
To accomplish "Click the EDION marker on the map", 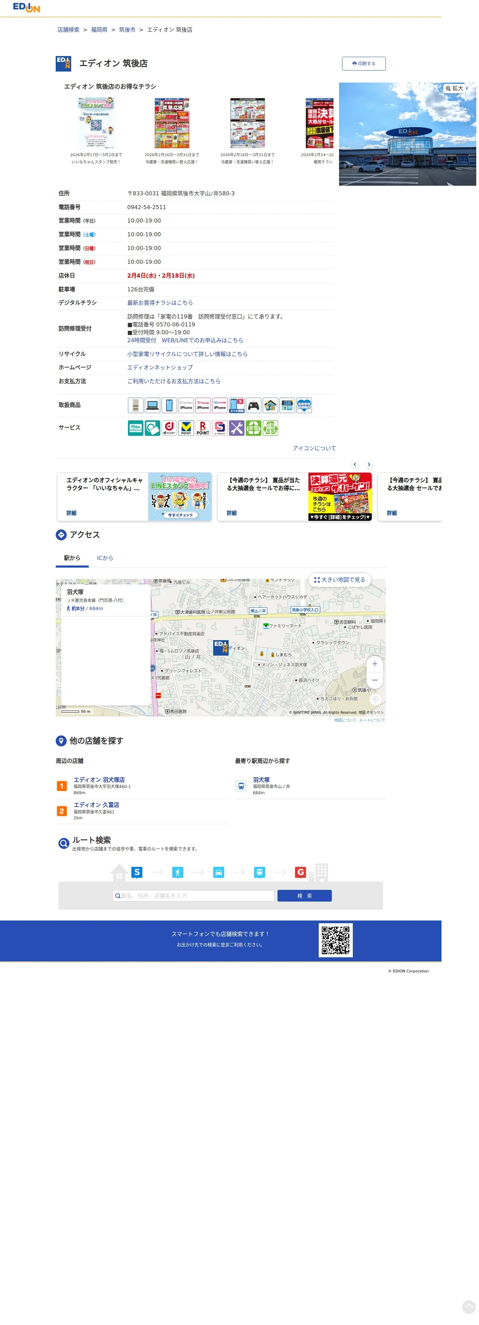I will click(221, 648).
